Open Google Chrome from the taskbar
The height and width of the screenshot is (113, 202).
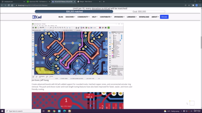tap(54, 111)
